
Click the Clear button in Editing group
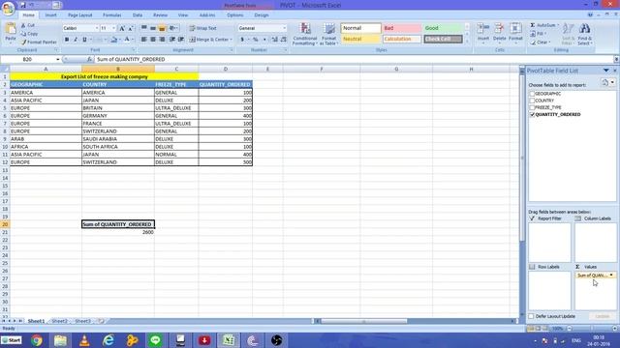(541, 43)
